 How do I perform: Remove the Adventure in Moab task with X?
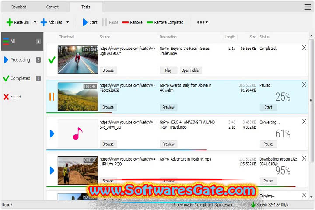[x=304, y=158]
